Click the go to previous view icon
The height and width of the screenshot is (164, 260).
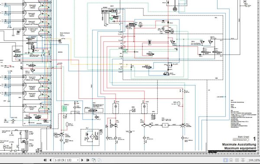click(94, 160)
